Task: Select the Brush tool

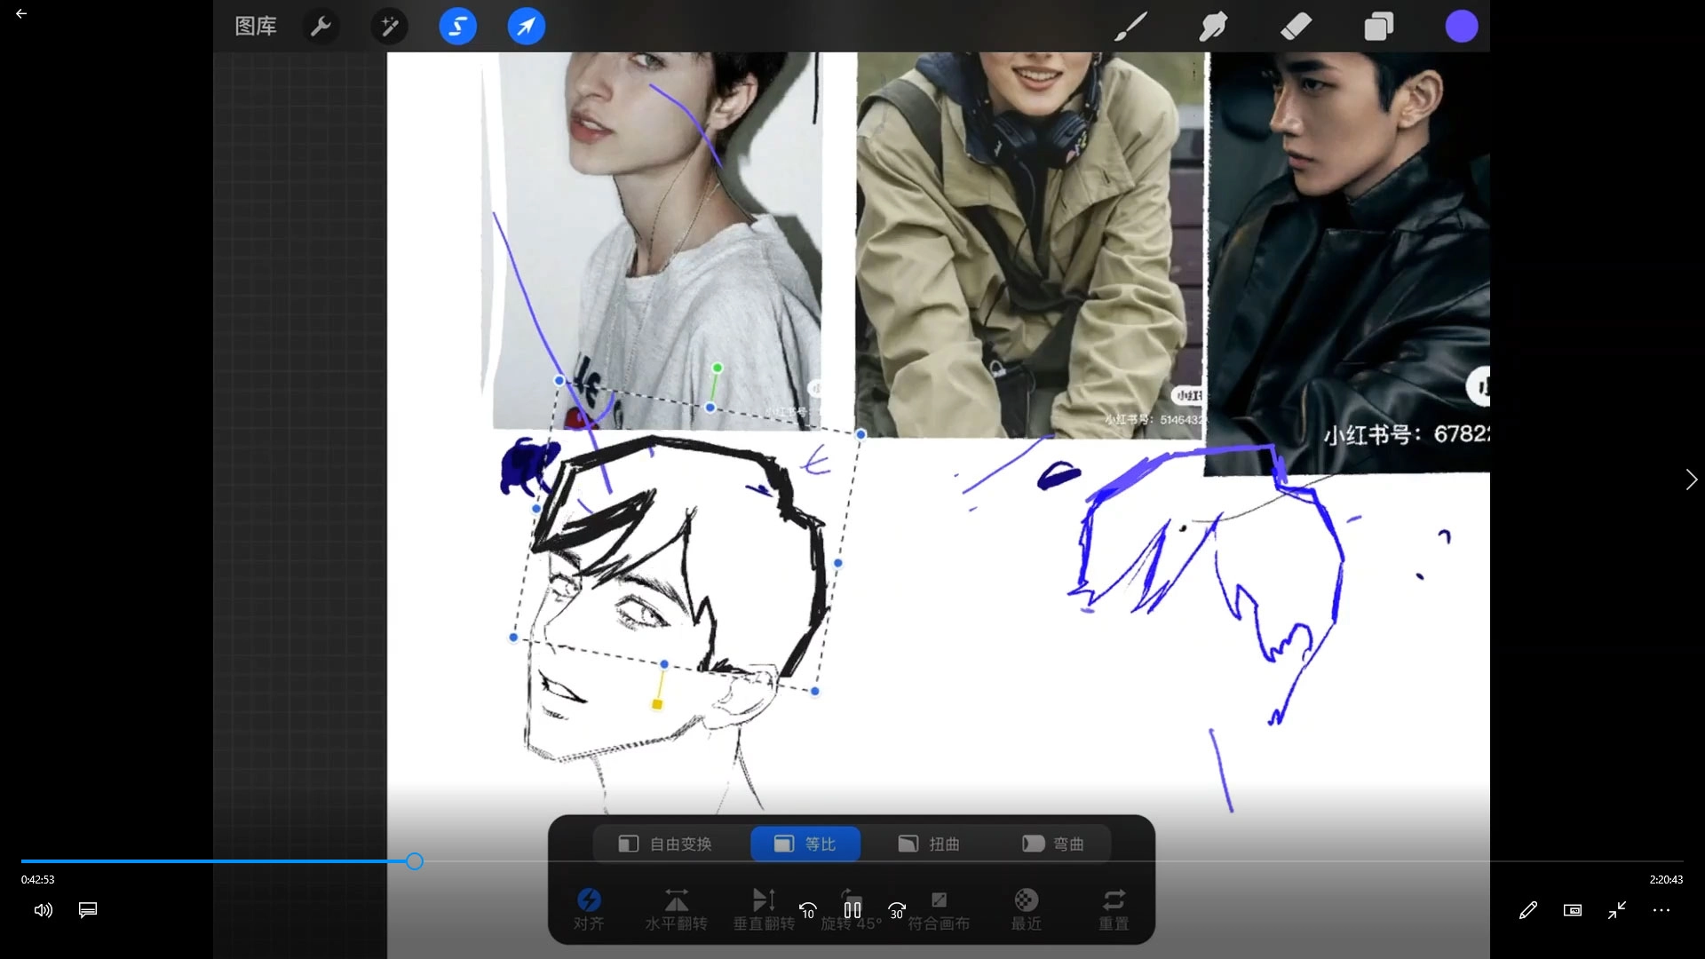Action: pyautogui.click(x=1130, y=27)
